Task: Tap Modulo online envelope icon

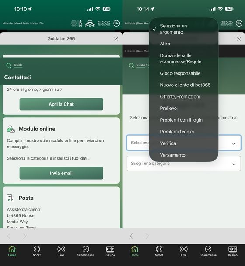Action: click(x=11, y=129)
